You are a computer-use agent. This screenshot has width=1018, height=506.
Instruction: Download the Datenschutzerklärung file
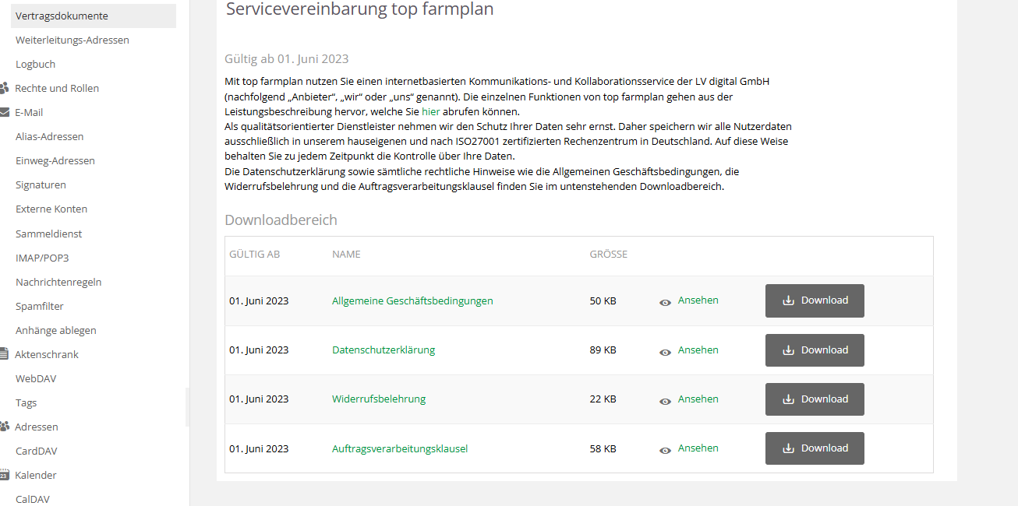click(815, 350)
